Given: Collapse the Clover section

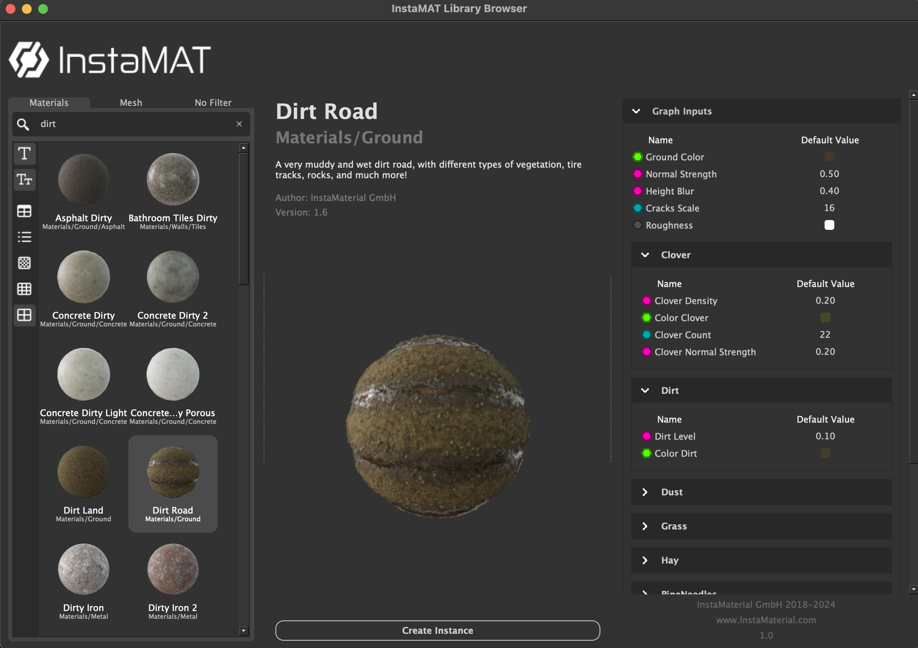Looking at the screenshot, I should 645,255.
